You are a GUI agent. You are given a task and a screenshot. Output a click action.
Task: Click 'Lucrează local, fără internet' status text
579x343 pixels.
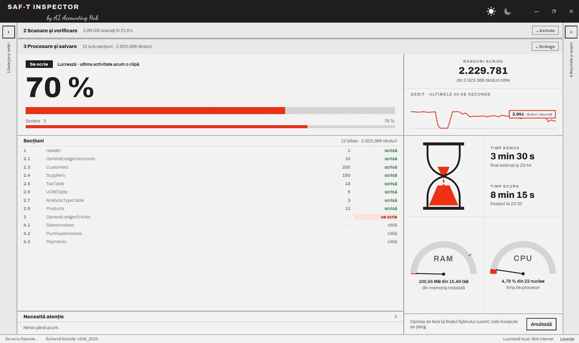[x=528, y=339]
